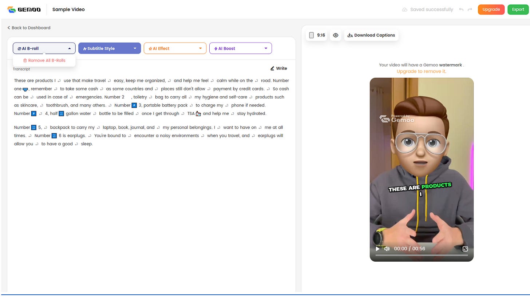Open the AI Effect dropdown
Viewport: 530px width, 298px height.
175,48
